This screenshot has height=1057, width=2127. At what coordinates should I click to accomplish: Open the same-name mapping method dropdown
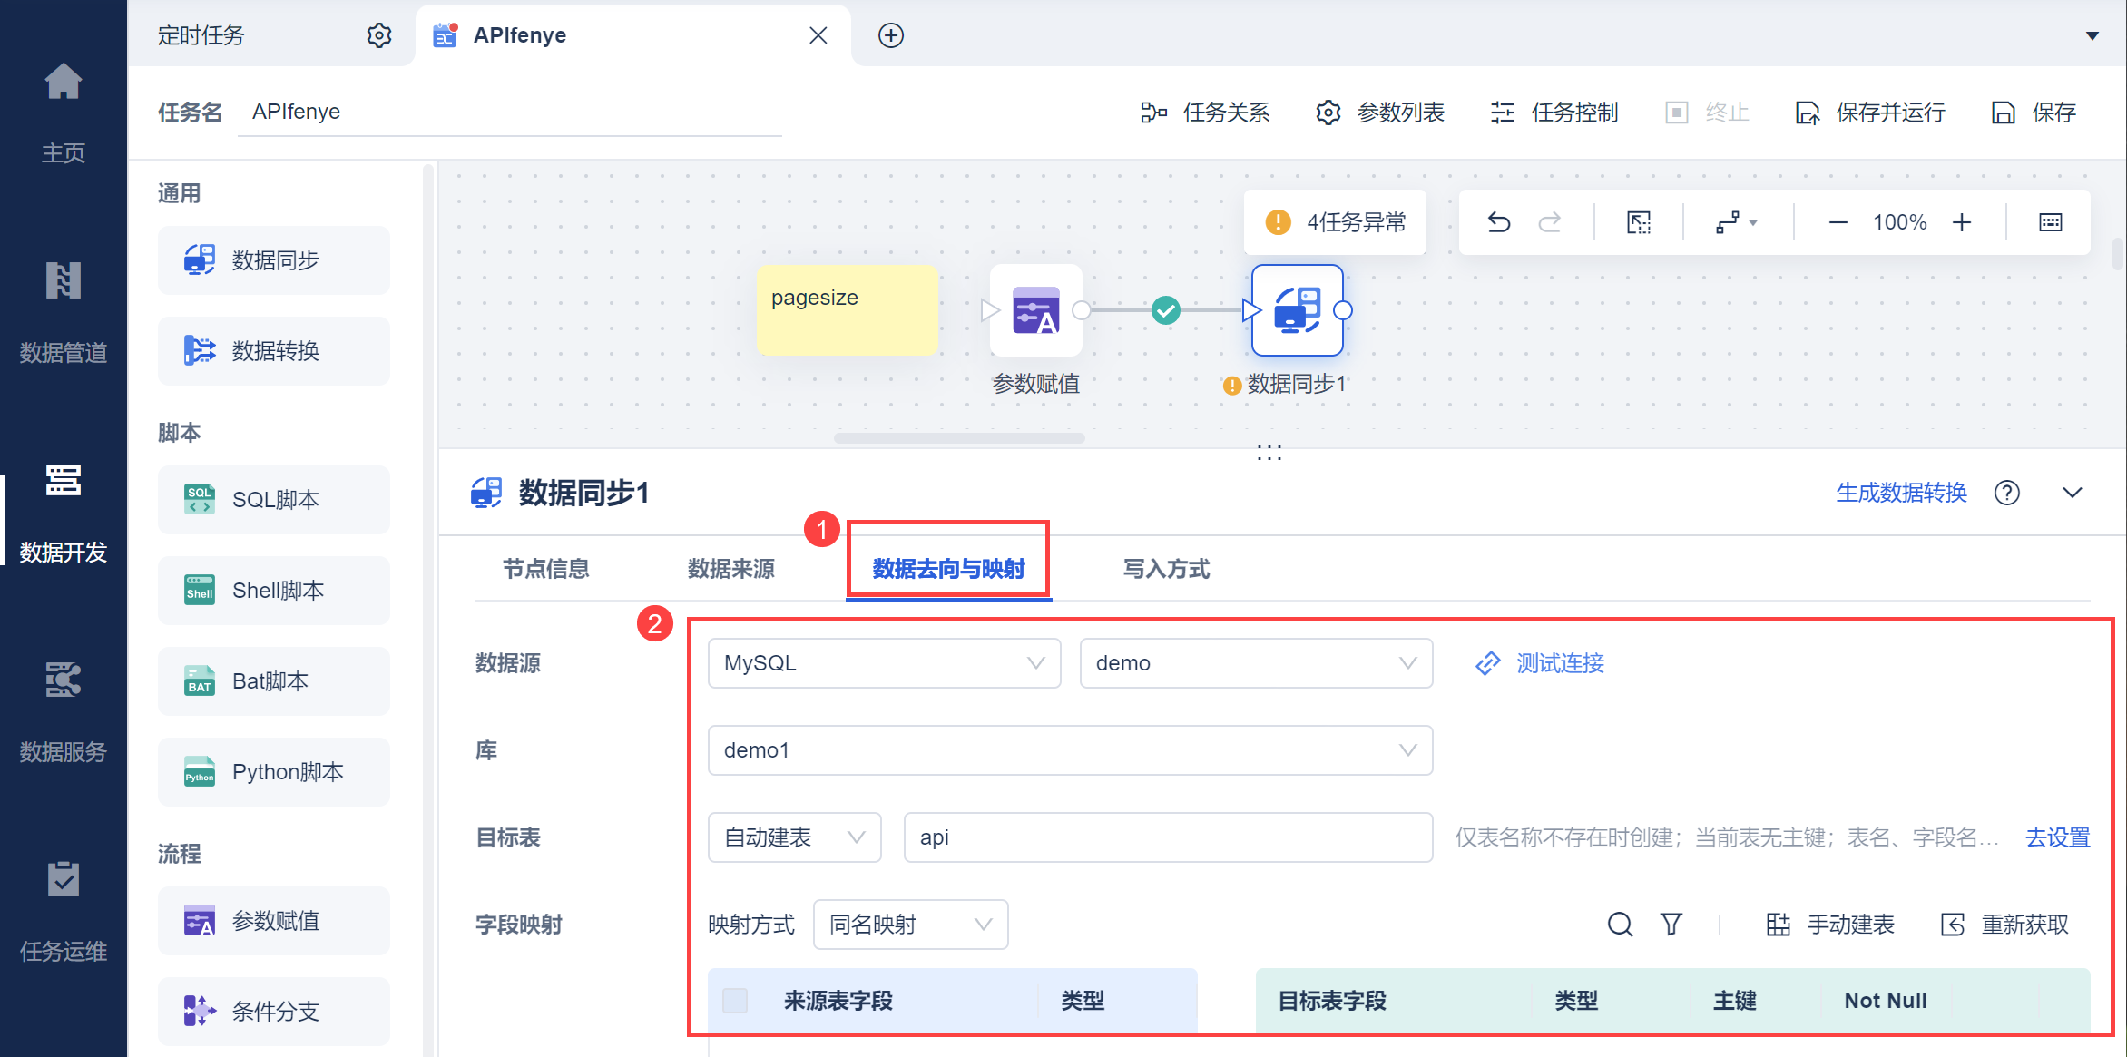click(910, 925)
